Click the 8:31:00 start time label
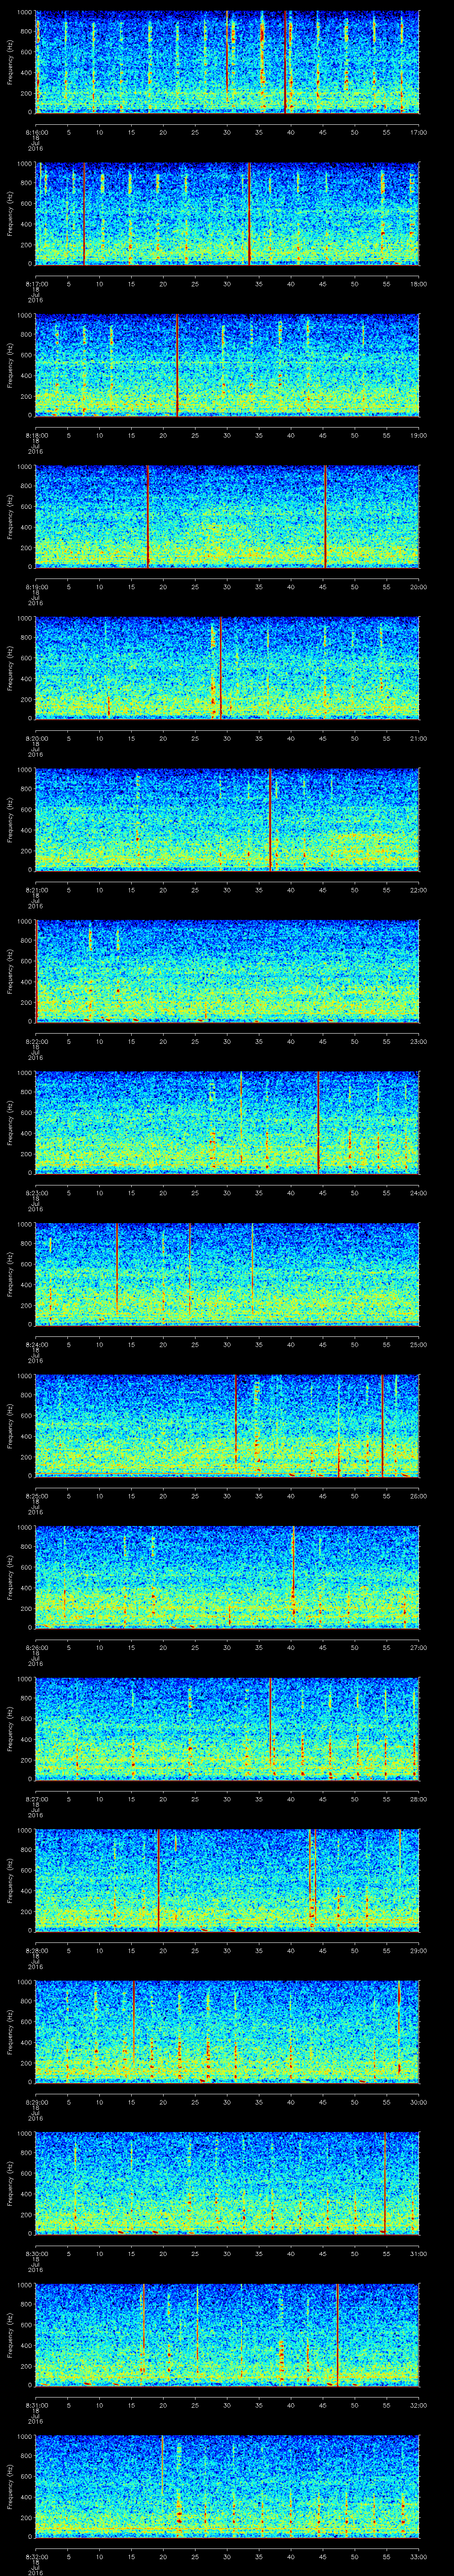 36,2404
